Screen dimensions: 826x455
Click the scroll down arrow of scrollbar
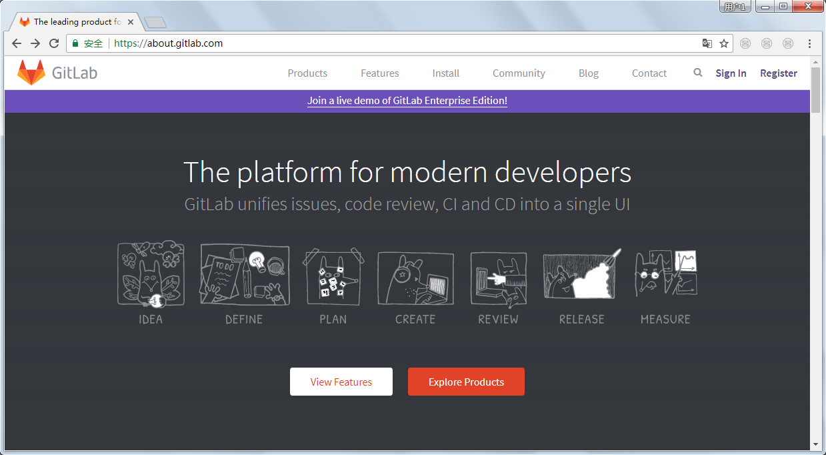[x=815, y=444]
